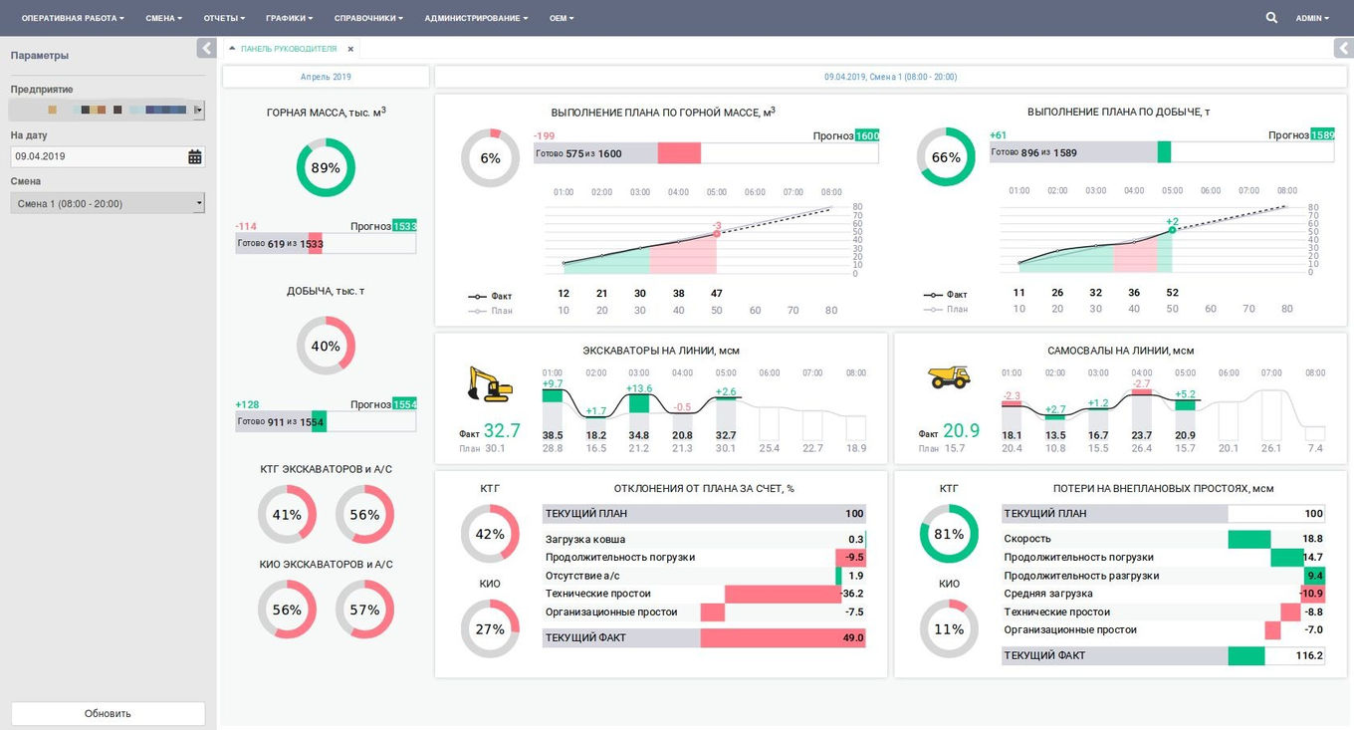The image size is (1354, 730).
Task: Click the search magnifier icon
Action: click(1271, 18)
